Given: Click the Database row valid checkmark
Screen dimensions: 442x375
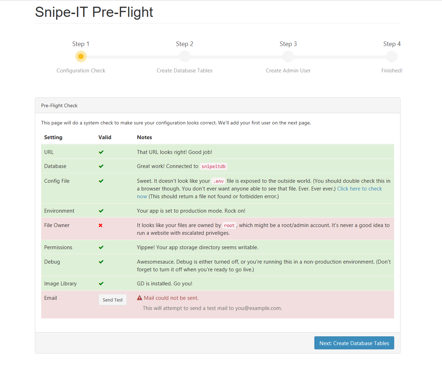Looking at the screenshot, I should [x=101, y=166].
